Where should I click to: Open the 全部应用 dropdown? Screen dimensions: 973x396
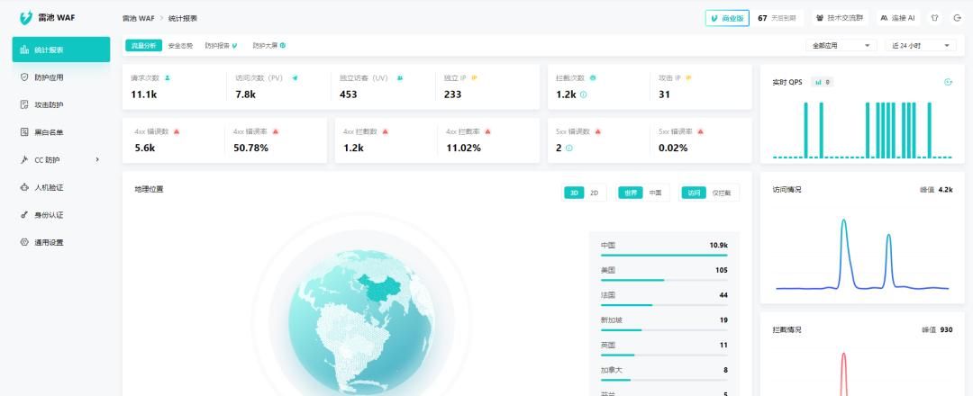coord(841,45)
